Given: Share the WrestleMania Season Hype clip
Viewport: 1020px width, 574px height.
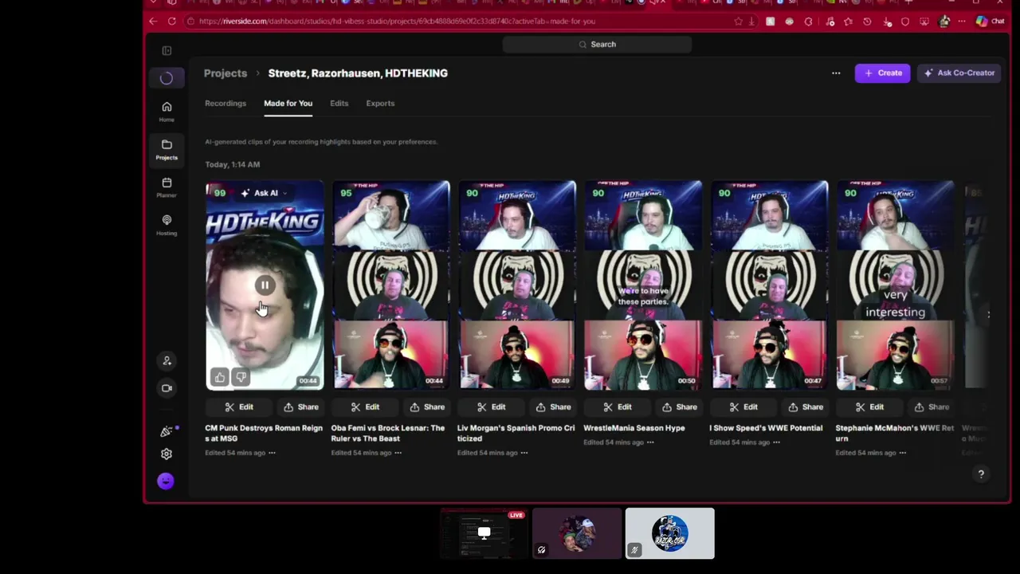Looking at the screenshot, I should (x=680, y=407).
